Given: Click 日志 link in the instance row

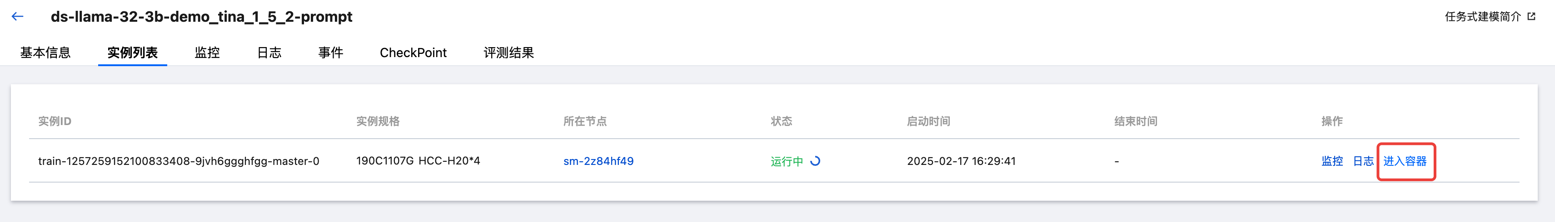Looking at the screenshot, I should tap(1362, 161).
